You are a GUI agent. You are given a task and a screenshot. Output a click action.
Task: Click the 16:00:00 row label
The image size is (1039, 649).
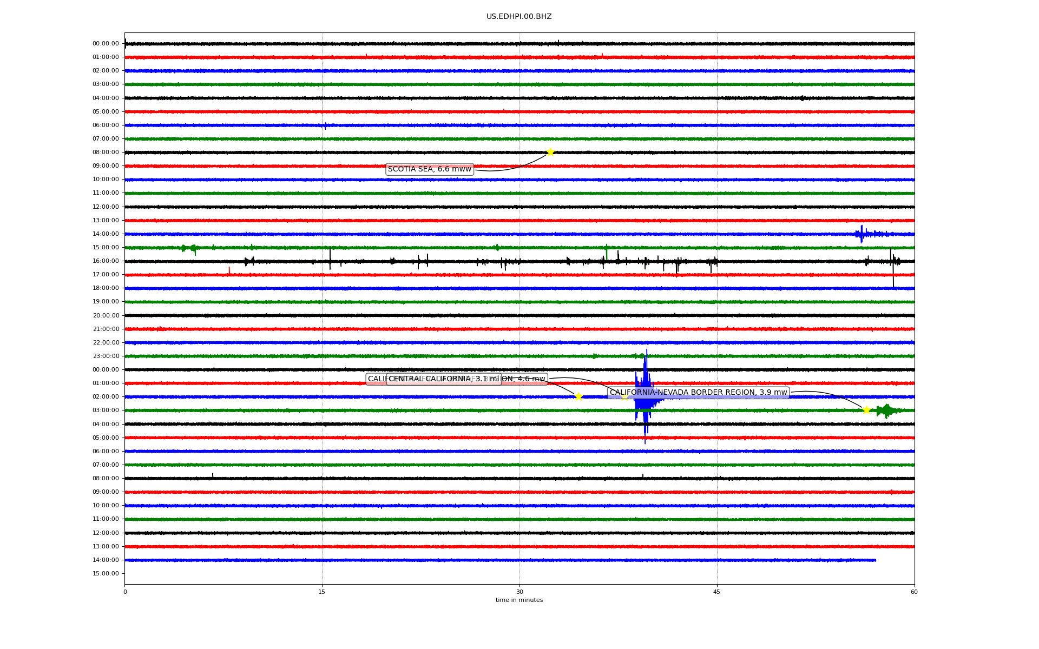pos(106,261)
